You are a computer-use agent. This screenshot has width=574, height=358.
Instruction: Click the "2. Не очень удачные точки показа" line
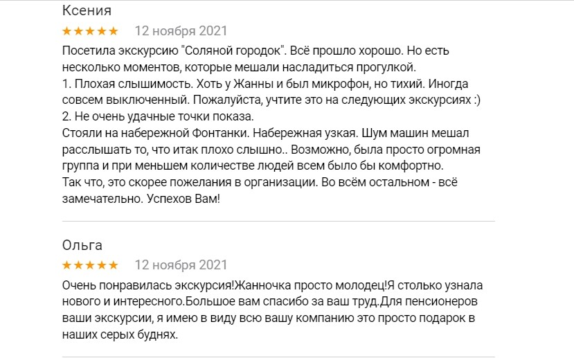click(158, 116)
